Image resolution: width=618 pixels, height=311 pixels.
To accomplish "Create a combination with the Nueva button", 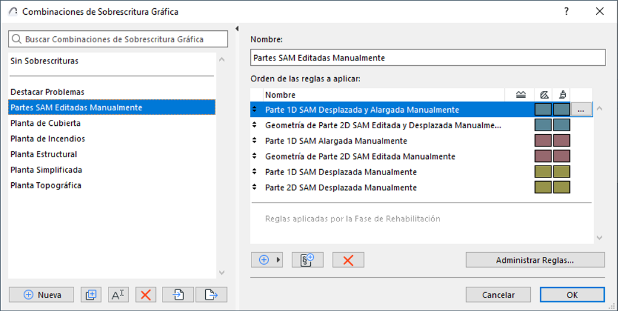I will (42, 294).
